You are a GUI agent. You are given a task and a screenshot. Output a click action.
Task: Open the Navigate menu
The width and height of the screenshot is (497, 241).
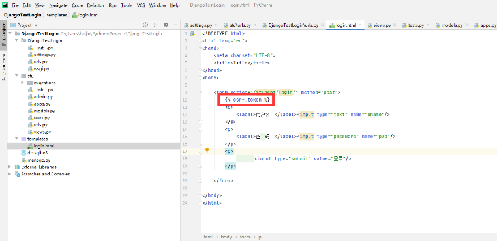tap(59, 5)
